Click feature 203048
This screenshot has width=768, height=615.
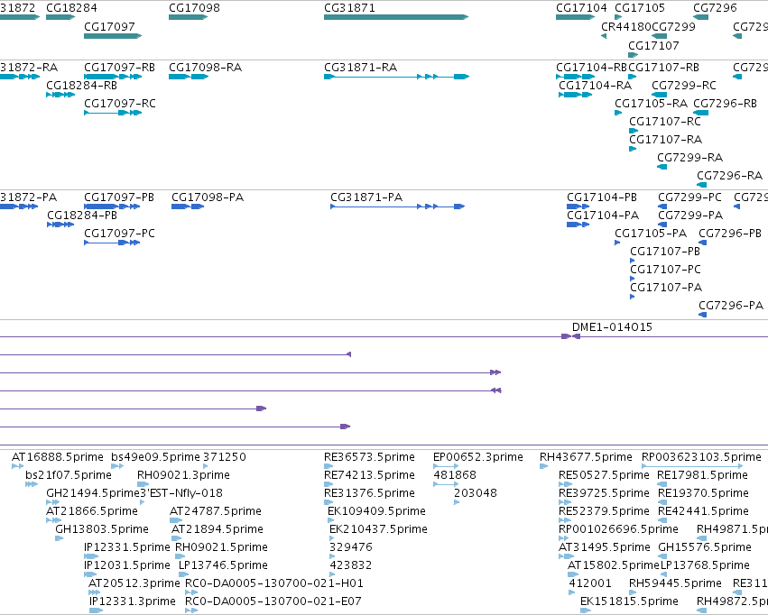[457, 502]
